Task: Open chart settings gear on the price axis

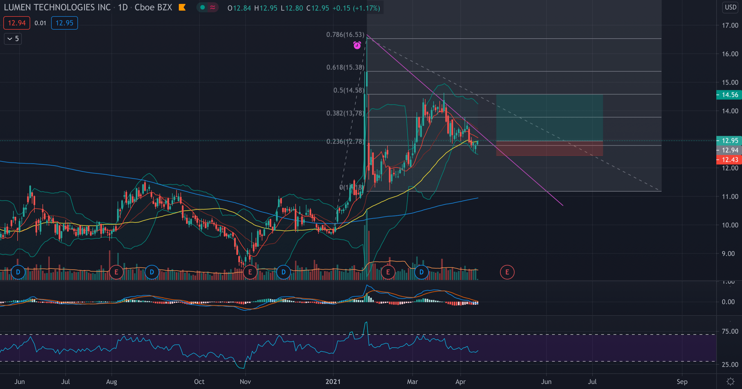Action: click(731, 381)
